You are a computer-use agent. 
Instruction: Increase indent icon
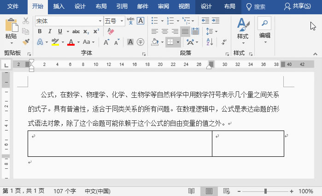(216, 21)
